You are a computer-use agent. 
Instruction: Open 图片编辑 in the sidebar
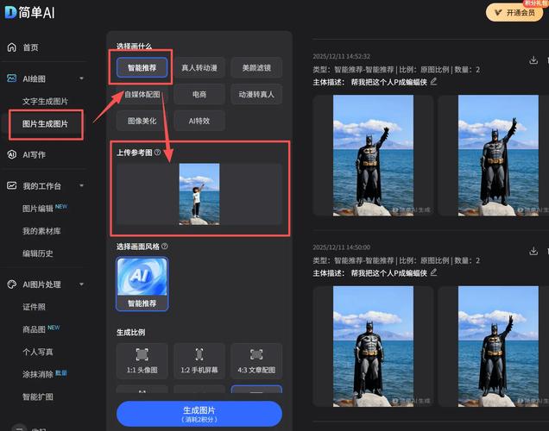point(38,209)
